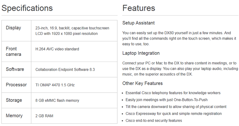
Task: Select the Software row label
Action: [15, 69]
